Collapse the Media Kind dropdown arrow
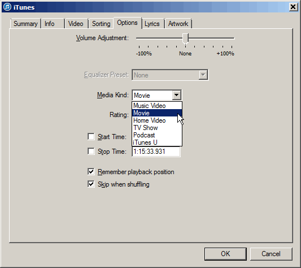The image size is (301, 268). click(x=176, y=95)
